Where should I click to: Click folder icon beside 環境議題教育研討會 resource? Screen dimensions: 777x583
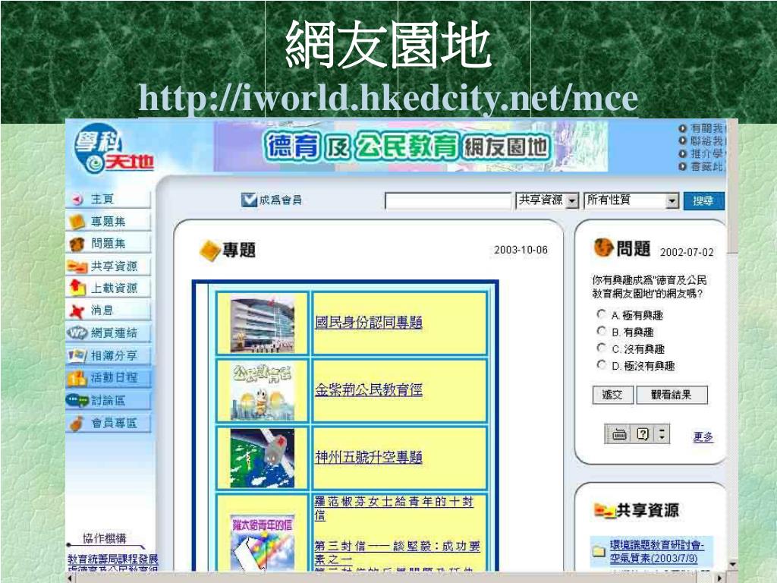599,551
